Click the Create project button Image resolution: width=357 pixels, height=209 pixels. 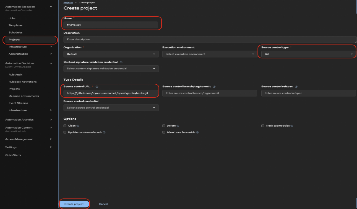tap(74, 204)
